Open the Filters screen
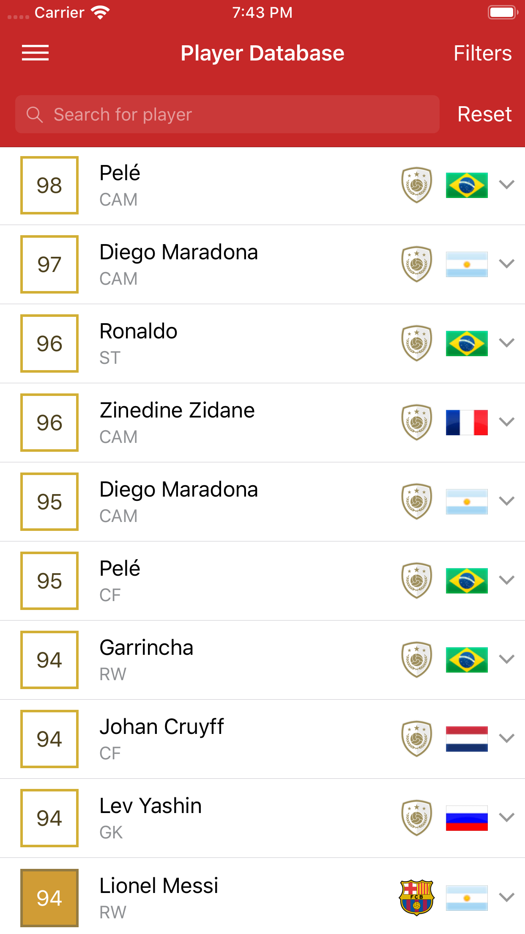525x934 pixels. coord(482,53)
